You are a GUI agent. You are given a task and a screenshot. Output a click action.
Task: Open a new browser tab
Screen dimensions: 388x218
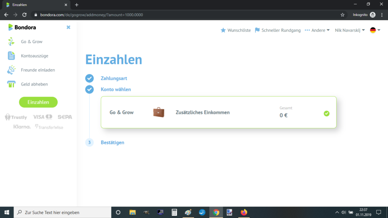77,5
